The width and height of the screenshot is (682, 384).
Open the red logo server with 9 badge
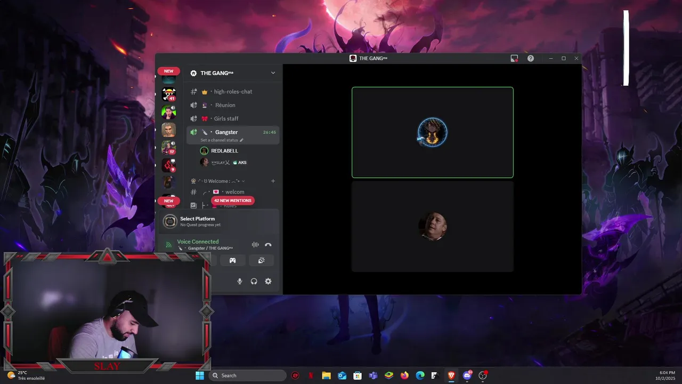169,165
